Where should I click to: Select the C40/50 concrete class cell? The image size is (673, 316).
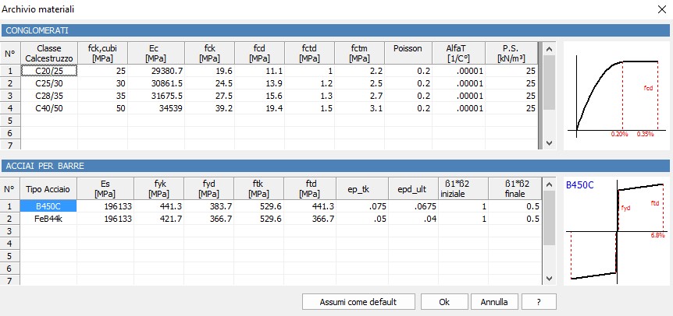point(48,108)
